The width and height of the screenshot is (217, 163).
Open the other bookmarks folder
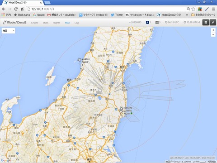[203, 15]
